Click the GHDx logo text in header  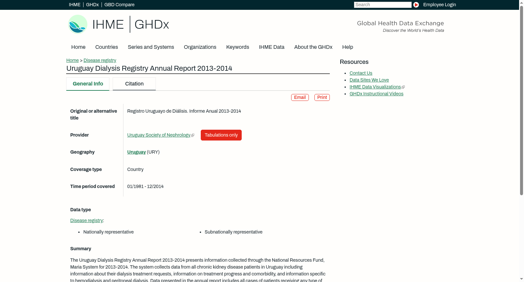tap(152, 25)
